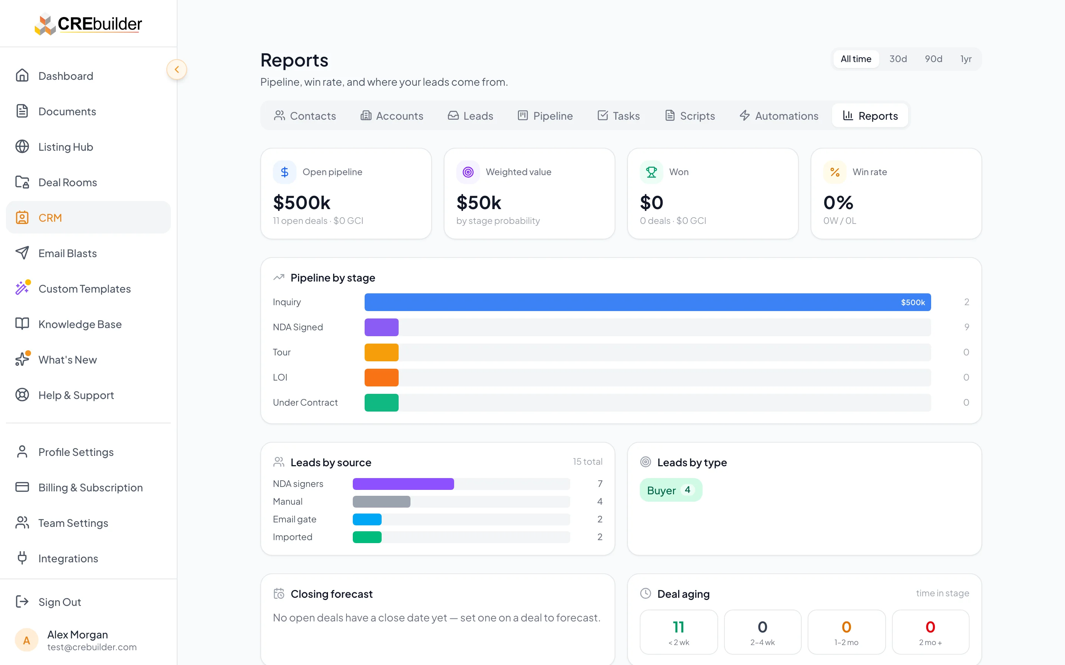
Task: Click the Win rate percent icon
Action: (835, 172)
